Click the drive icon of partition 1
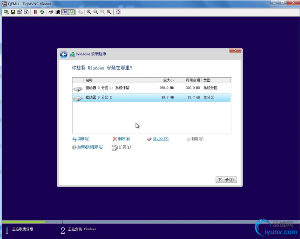The height and width of the screenshot is (239, 300). [x=78, y=89]
